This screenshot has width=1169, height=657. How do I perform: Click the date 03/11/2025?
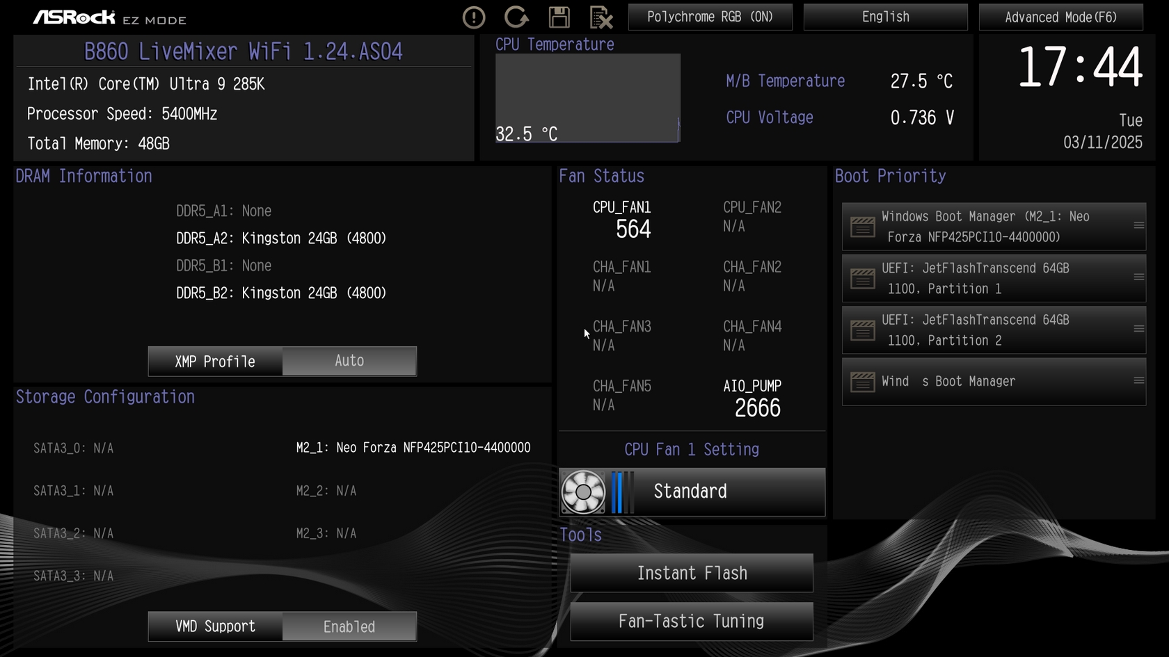coord(1103,143)
